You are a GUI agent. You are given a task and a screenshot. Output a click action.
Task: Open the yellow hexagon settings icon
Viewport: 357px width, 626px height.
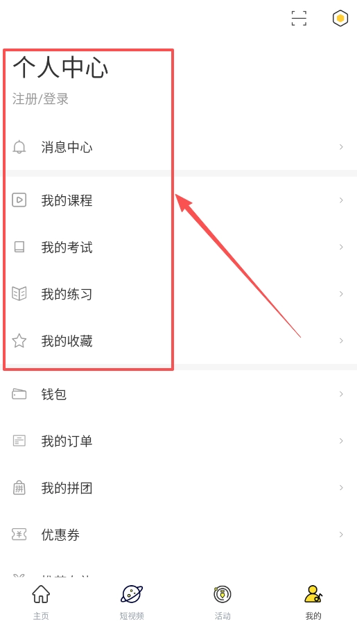[340, 18]
